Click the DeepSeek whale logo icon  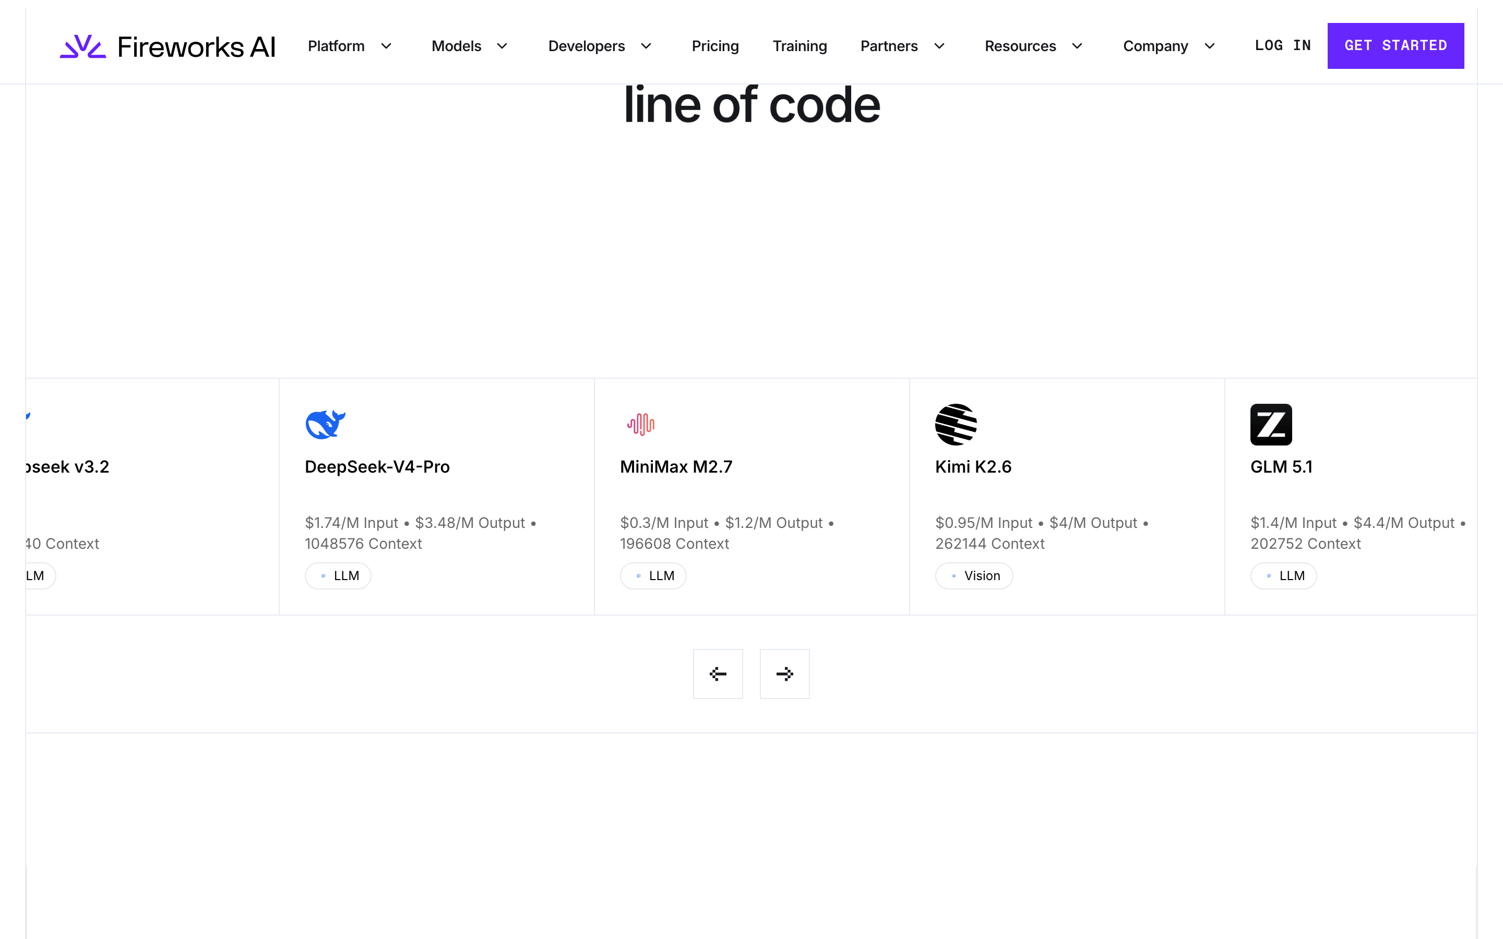[x=326, y=424]
